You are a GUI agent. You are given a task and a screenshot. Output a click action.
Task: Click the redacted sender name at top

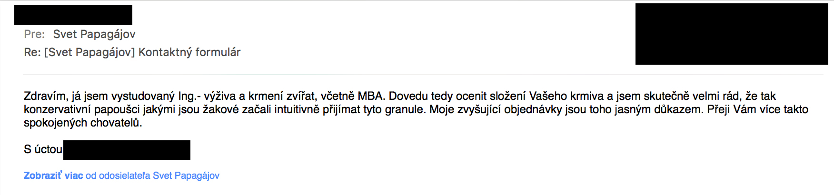73,15
